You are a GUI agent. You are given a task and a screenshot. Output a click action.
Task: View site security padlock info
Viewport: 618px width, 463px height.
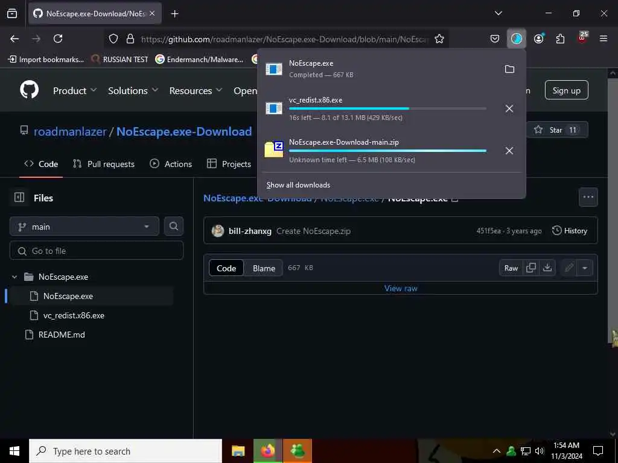(x=130, y=39)
